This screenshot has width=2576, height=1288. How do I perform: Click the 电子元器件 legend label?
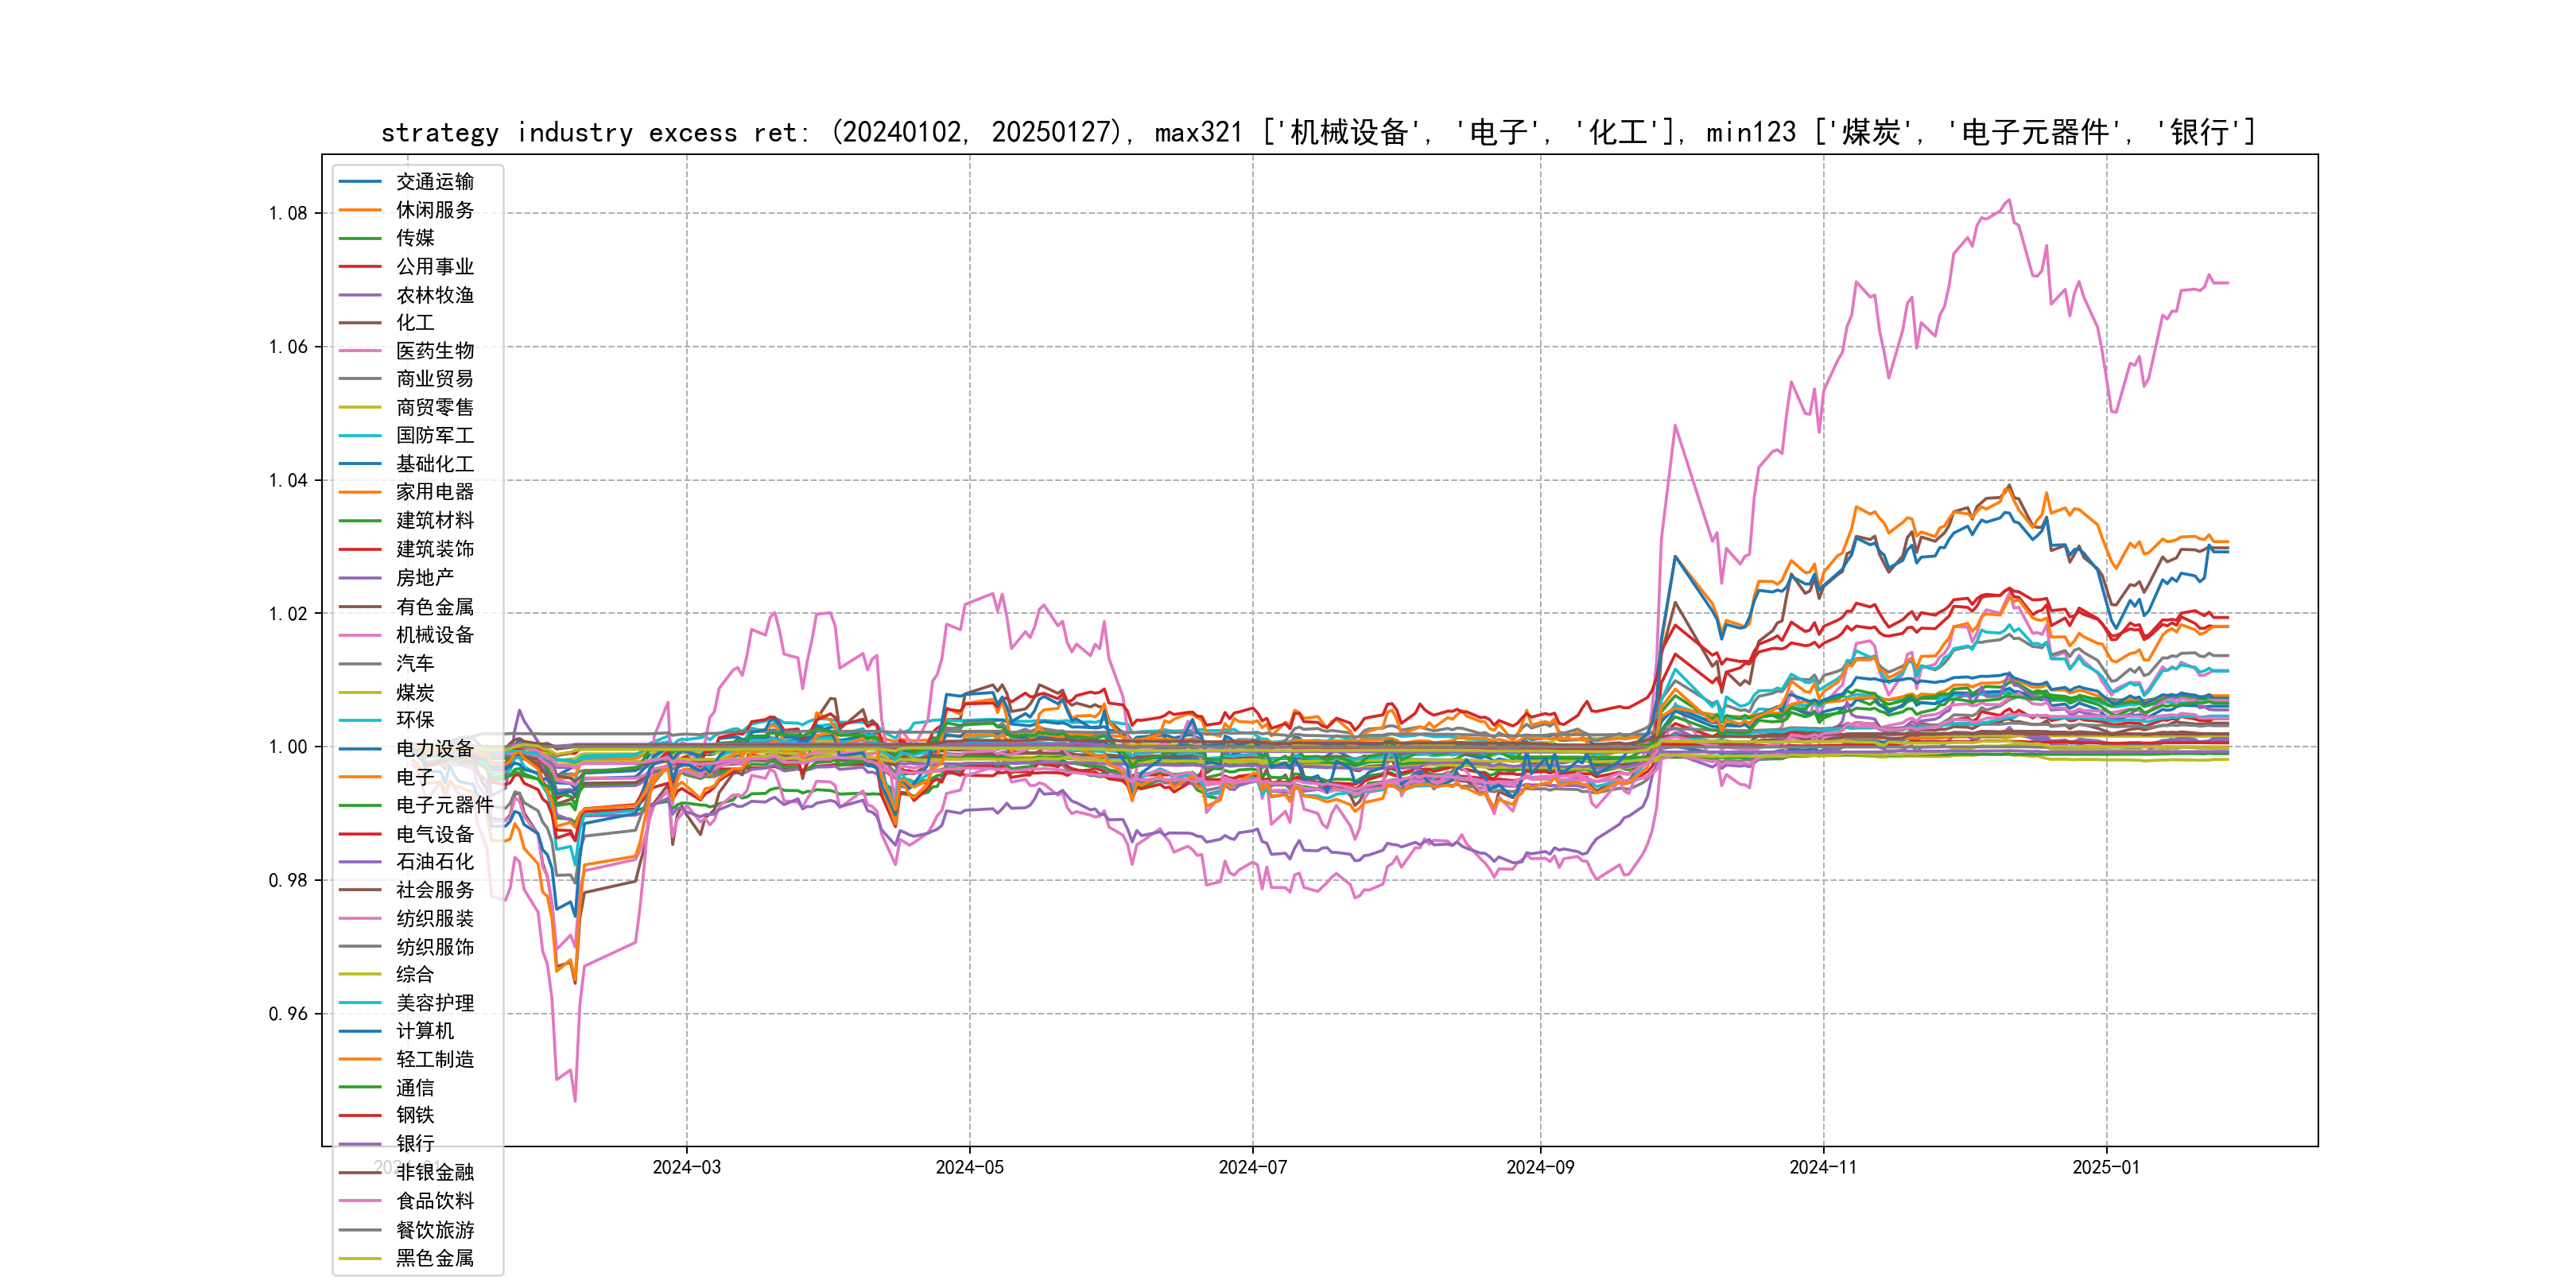(444, 804)
